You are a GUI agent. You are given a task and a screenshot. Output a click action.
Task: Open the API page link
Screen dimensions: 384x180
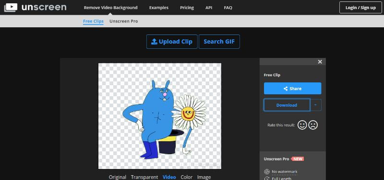click(209, 8)
